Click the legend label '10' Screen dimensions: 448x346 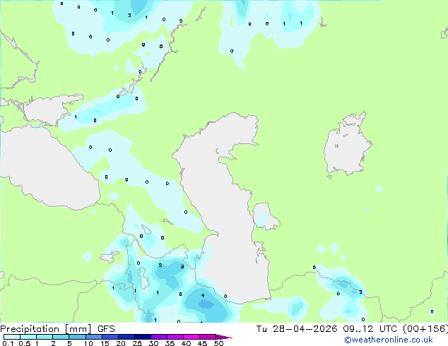[x=88, y=343]
